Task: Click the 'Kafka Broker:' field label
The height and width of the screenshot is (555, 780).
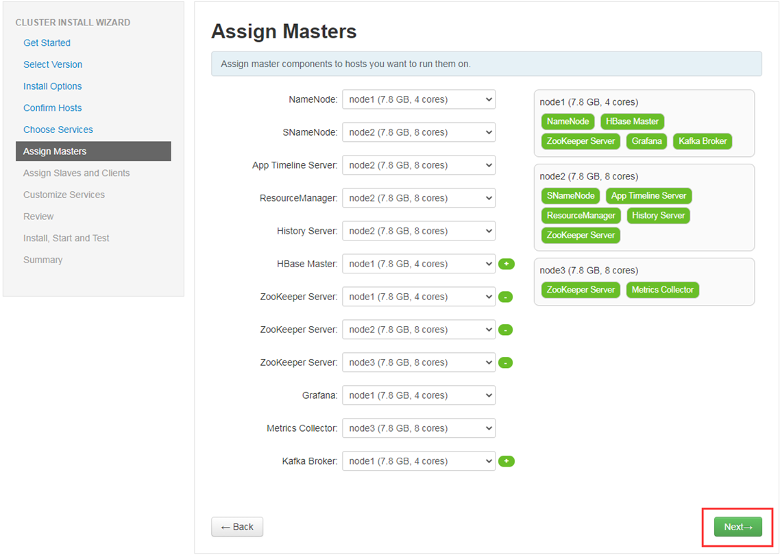Action: pos(309,461)
